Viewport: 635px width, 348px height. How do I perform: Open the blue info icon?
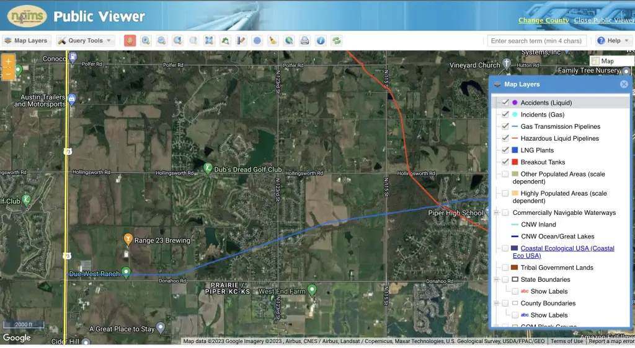point(321,41)
